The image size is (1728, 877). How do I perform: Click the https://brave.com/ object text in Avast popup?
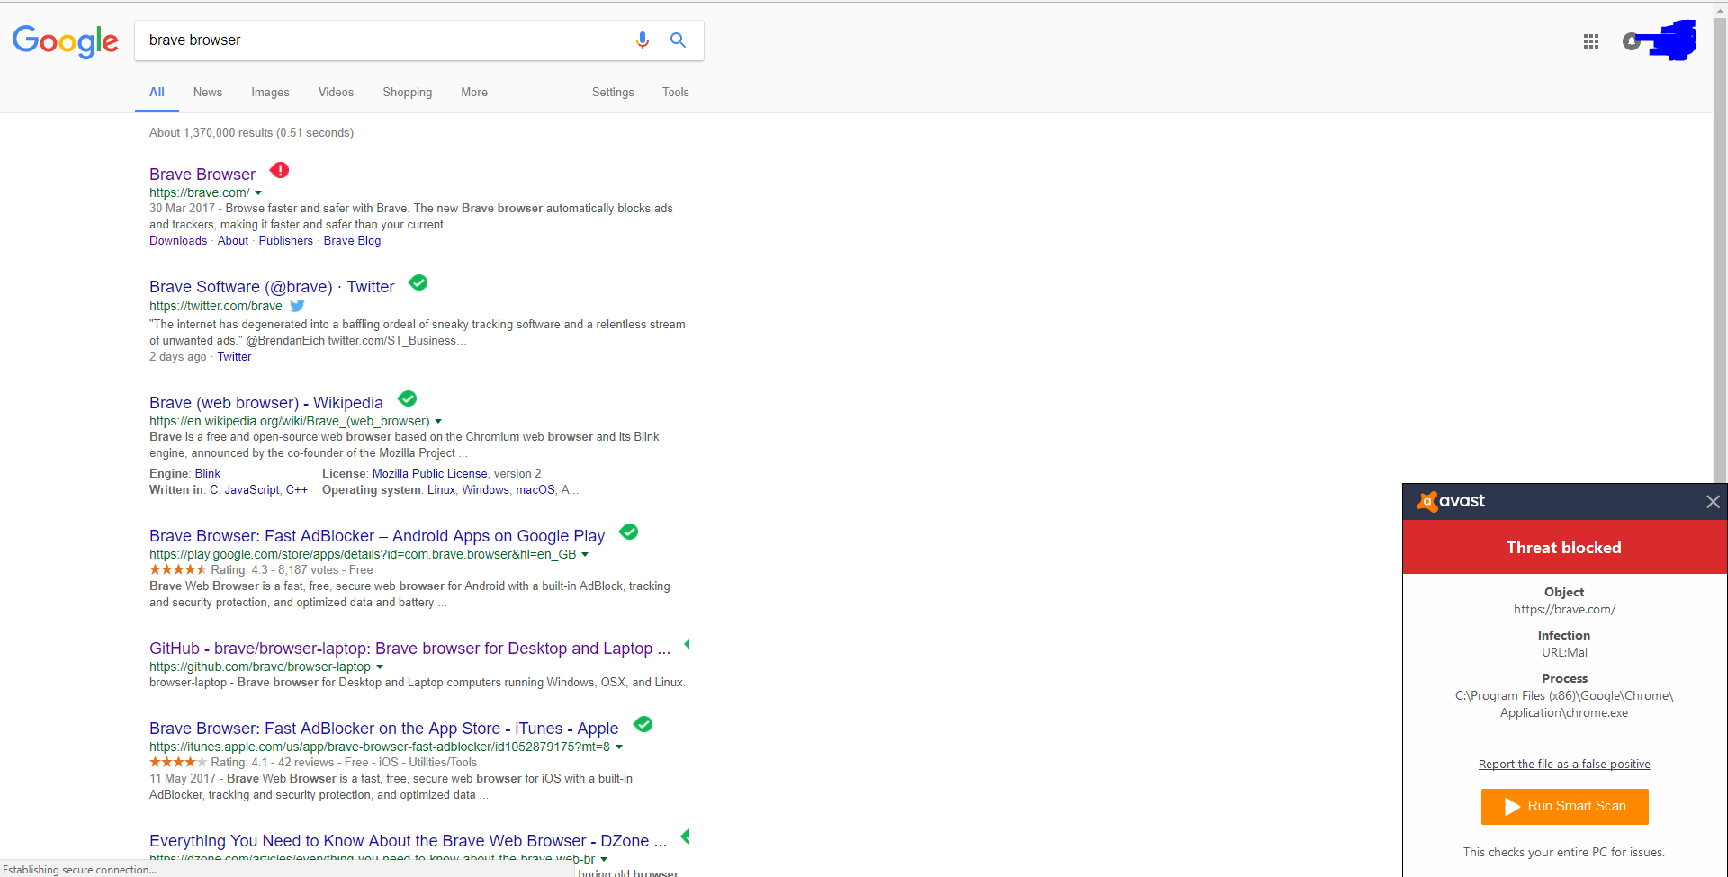(x=1564, y=610)
